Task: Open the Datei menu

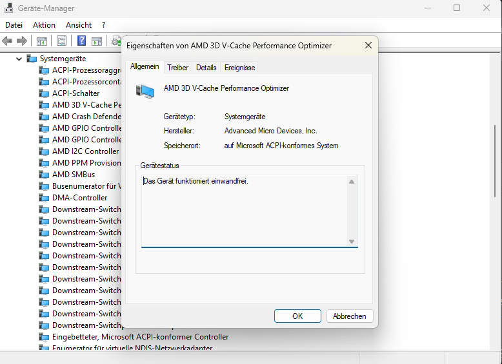Action: 14,25
